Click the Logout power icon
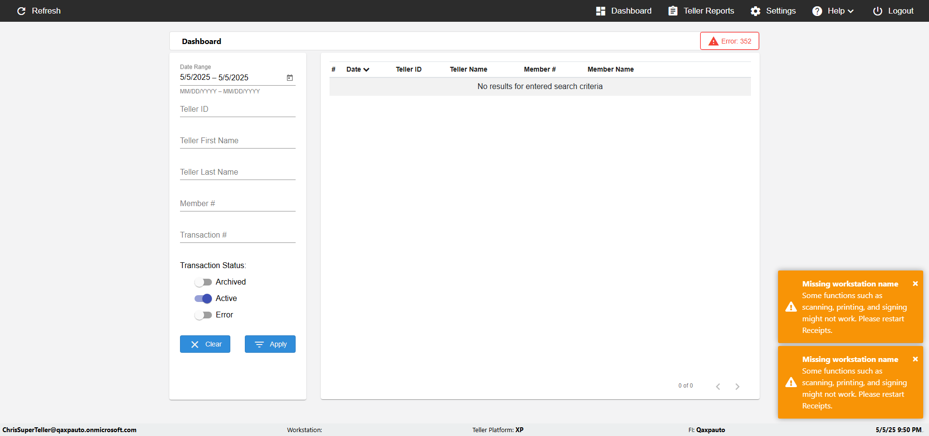Image resolution: width=929 pixels, height=436 pixels. (877, 11)
